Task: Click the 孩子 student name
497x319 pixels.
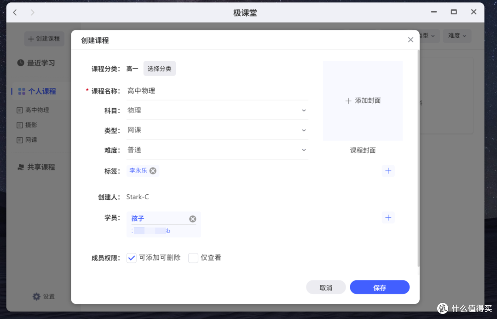Action: [x=138, y=219]
